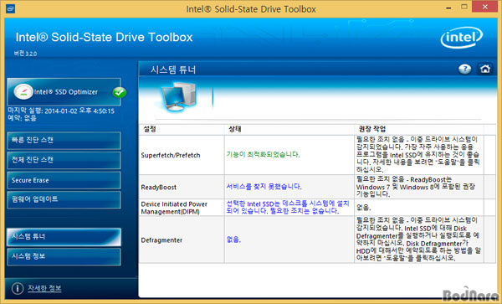This screenshot has height=304, width=502.
Task: Click the SSD Optimizer gauge icon
Action: 23,91
